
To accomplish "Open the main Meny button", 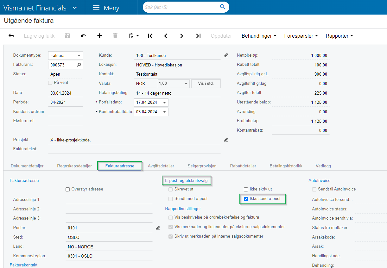I will coord(106,8).
